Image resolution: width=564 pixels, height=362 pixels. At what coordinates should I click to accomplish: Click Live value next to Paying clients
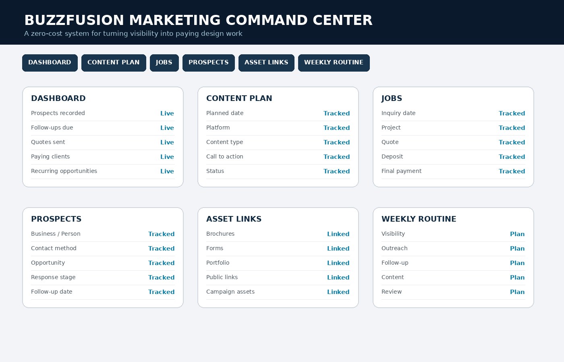tap(167, 157)
